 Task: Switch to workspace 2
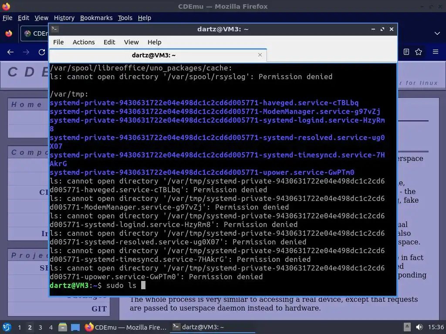pos(30,327)
